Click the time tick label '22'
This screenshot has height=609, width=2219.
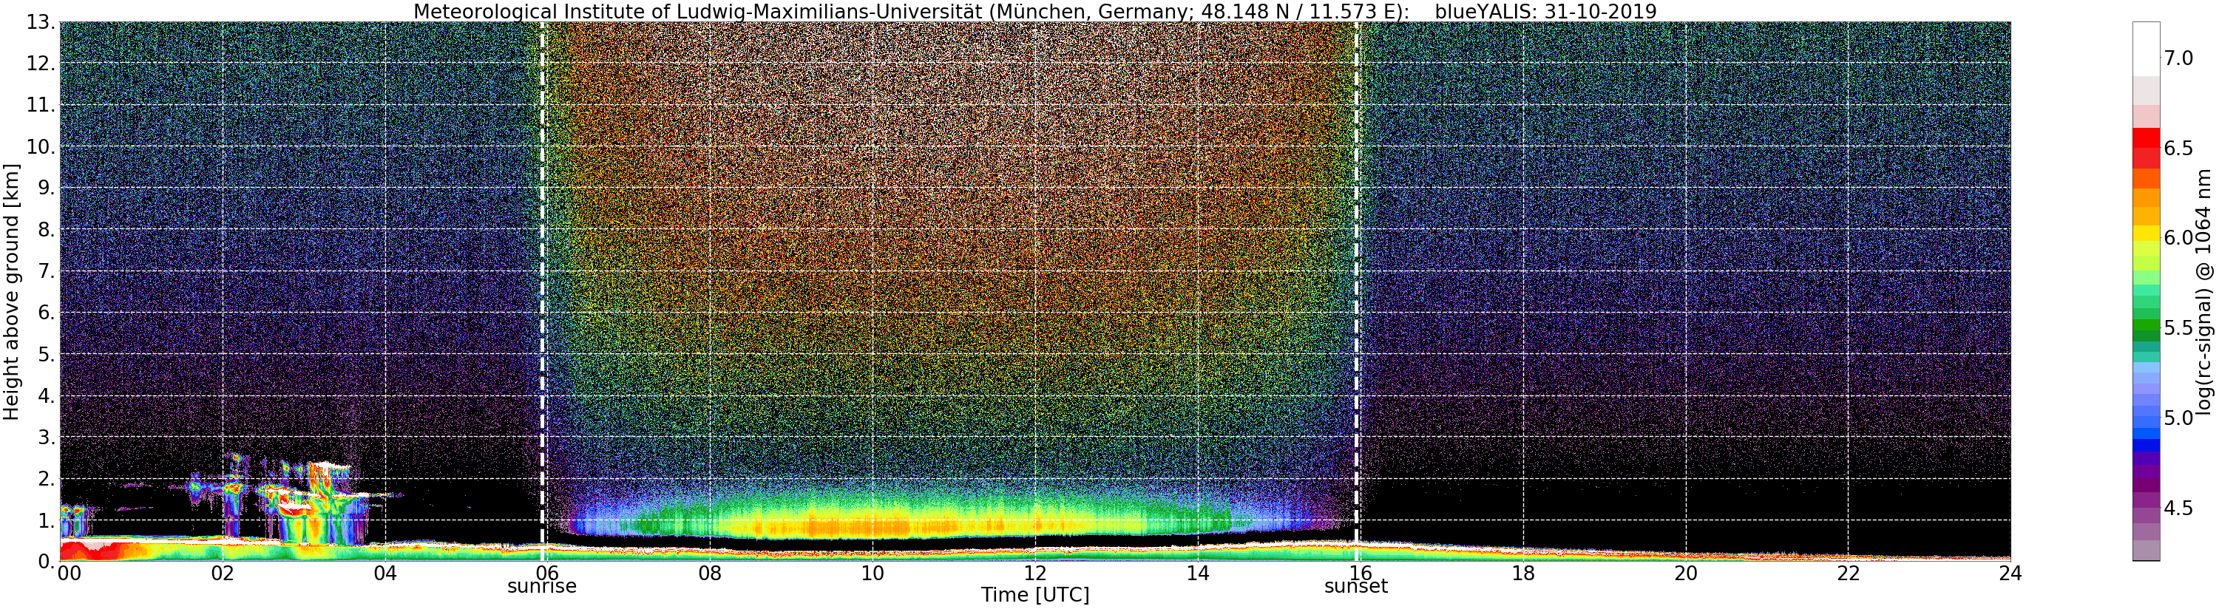click(1849, 573)
